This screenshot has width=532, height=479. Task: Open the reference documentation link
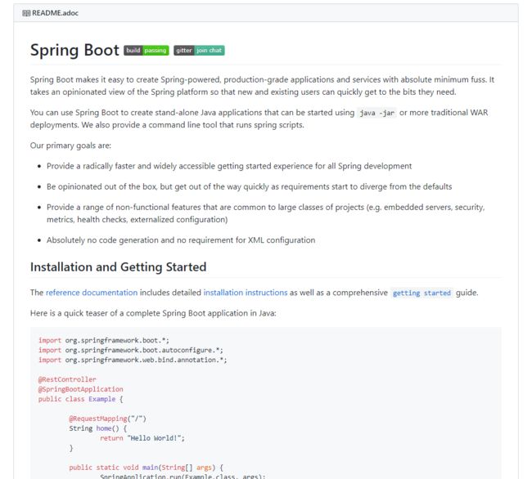click(92, 293)
